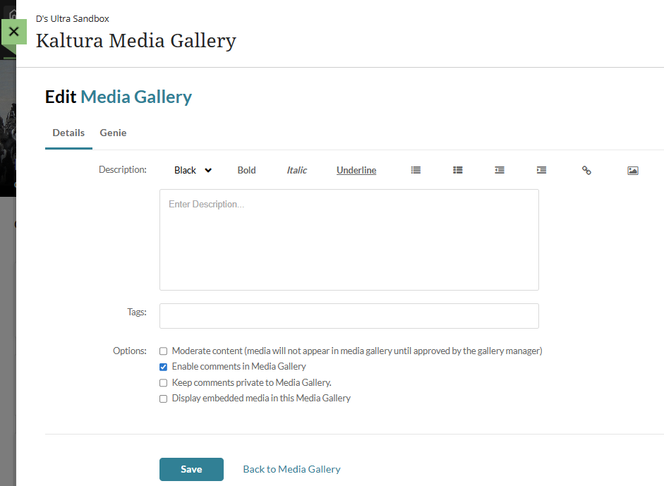Enable Moderate content checkbox
Viewport: 664px width, 486px height.
pos(163,351)
